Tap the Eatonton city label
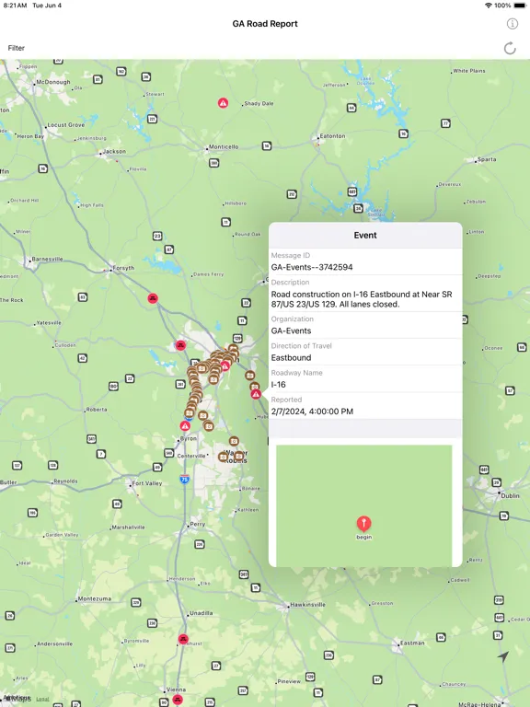This screenshot has height=707, width=530. [332, 135]
